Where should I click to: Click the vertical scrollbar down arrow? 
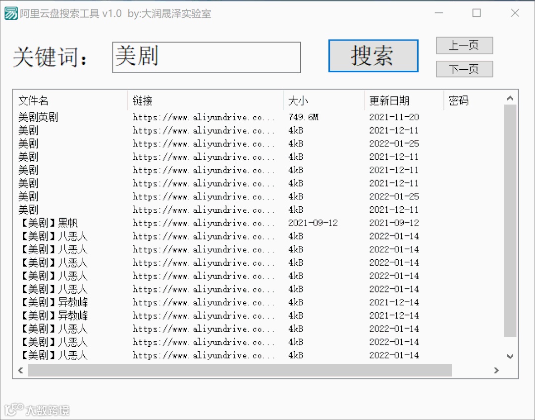510,357
